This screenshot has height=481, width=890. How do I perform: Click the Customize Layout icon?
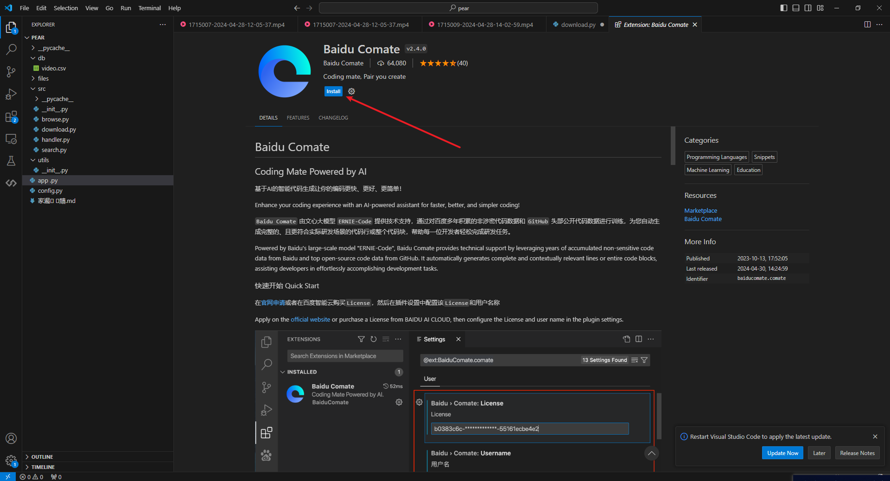pyautogui.click(x=820, y=8)
